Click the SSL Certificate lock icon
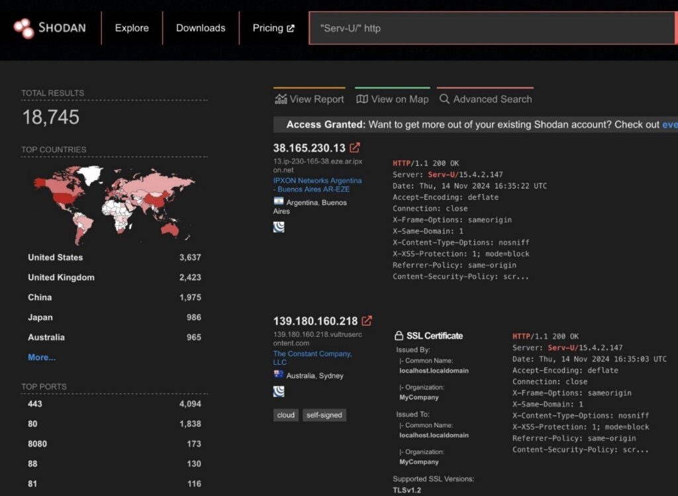Image resolution: width=678 pixels, height=496 pixels. [x=399, y=336]
